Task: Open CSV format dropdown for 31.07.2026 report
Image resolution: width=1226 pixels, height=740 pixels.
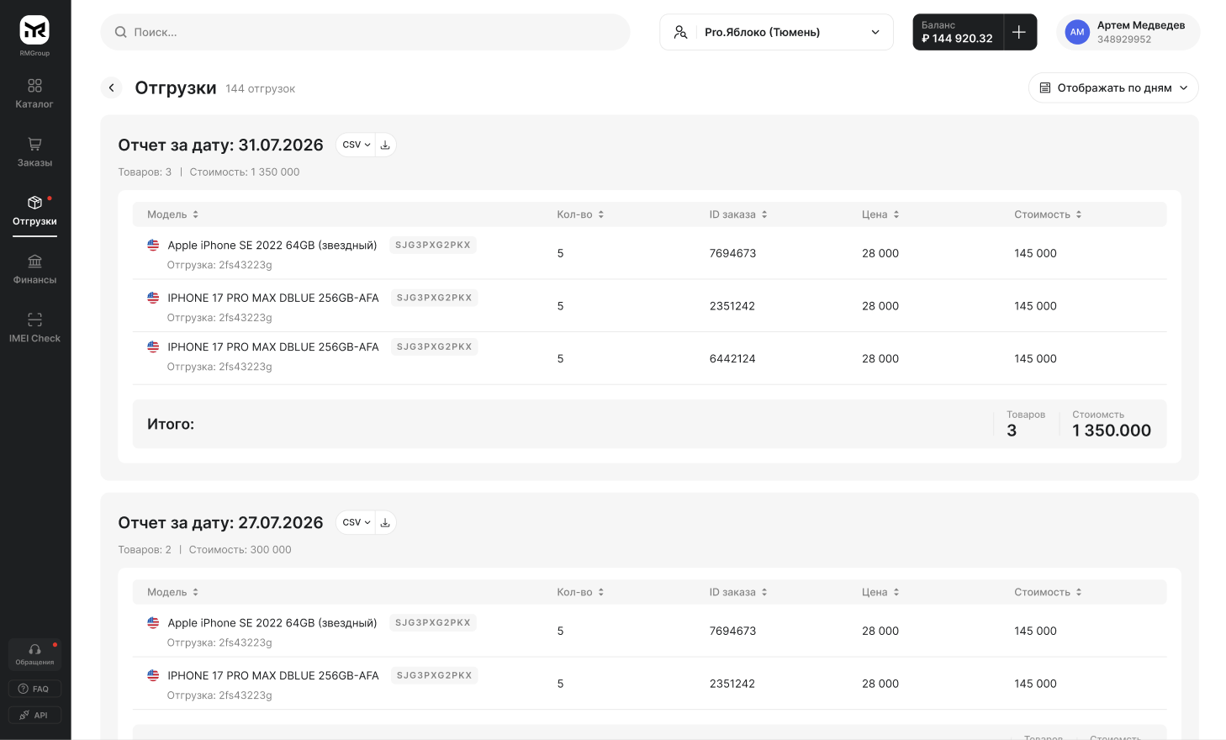Action: coord(357,145)
